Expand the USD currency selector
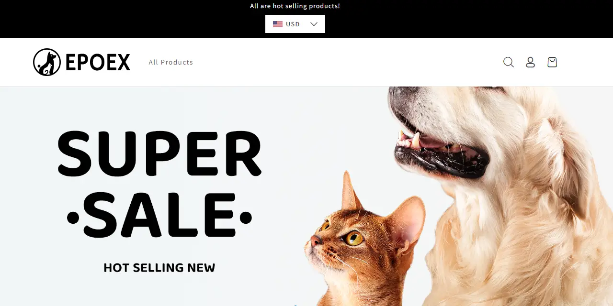This screenshot has height=306, width=613. point(295,24)
